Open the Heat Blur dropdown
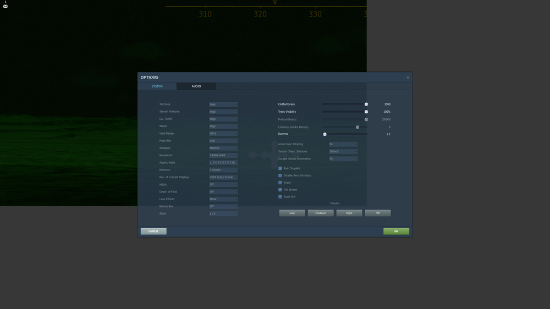 [223, 141]
